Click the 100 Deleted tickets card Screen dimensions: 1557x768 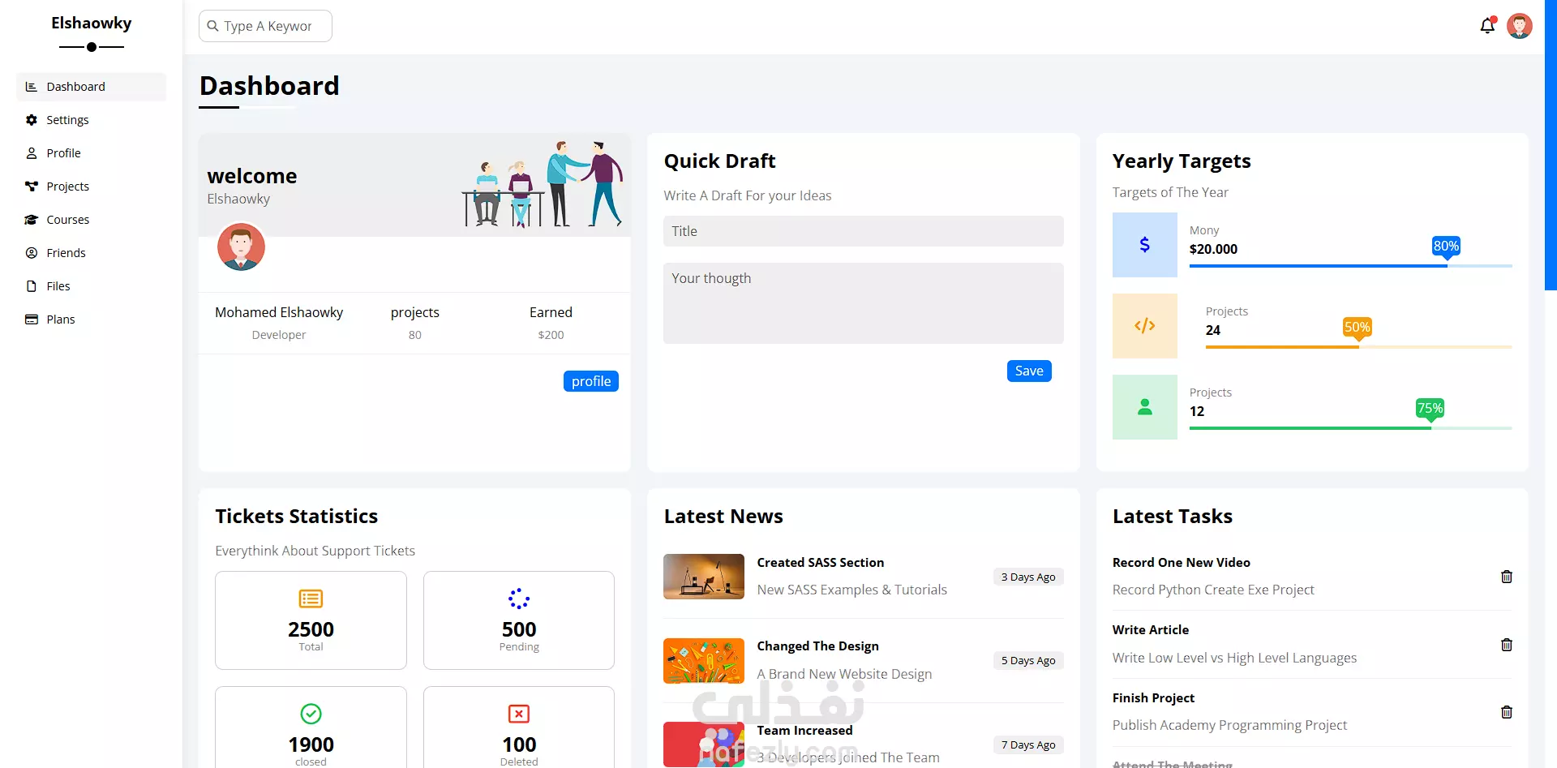(519, 727)
